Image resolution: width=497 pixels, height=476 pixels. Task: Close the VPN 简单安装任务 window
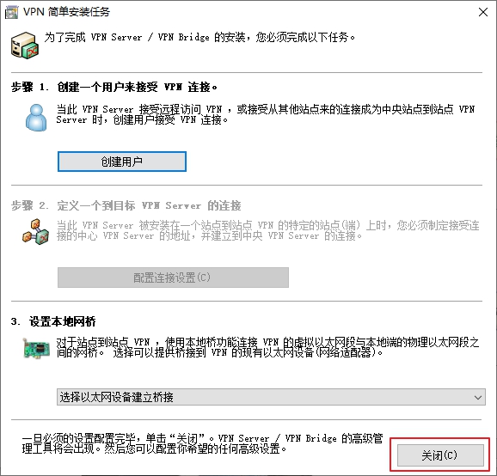click(x=483, y=12)
